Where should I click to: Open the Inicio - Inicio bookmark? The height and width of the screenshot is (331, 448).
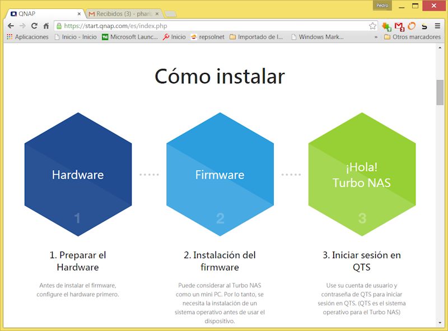tap(76, 37)
